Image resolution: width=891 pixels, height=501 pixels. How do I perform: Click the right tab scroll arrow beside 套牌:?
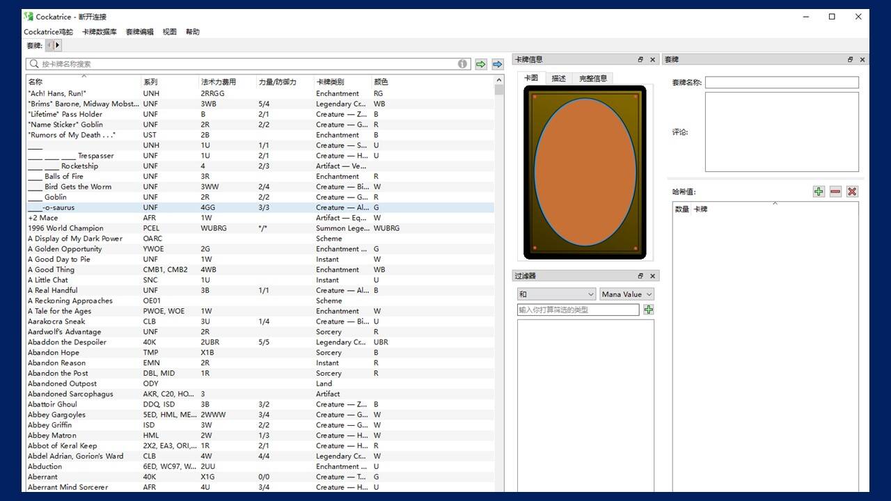pos(58,45)
